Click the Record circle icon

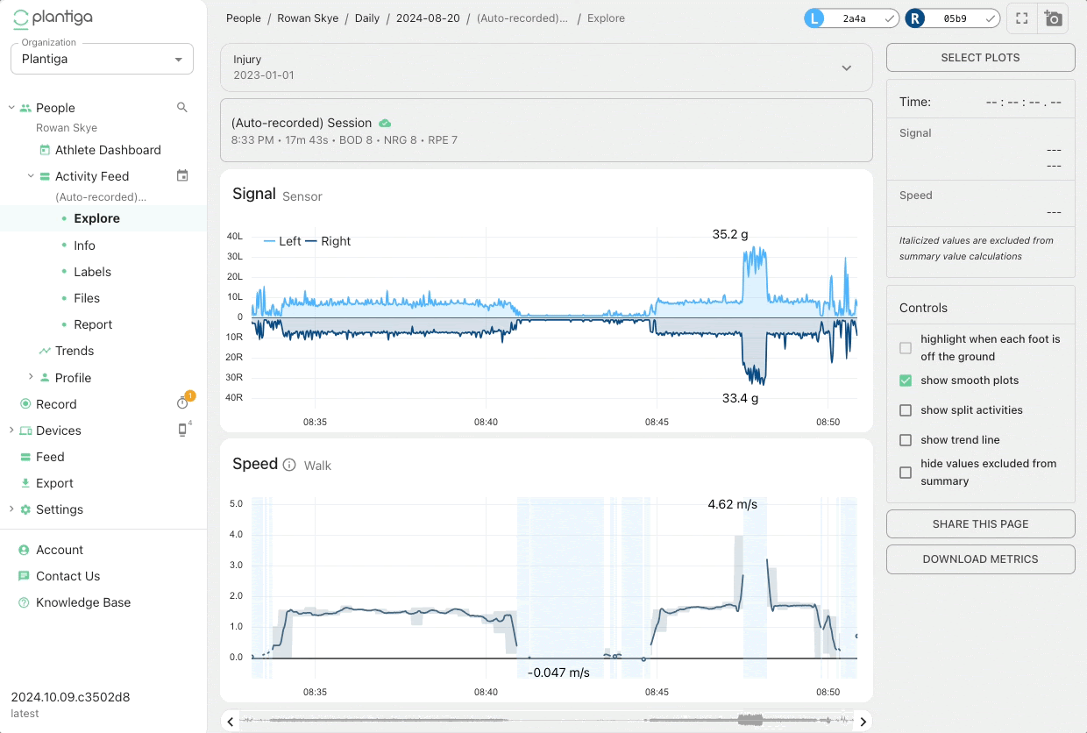coord(25,404)
